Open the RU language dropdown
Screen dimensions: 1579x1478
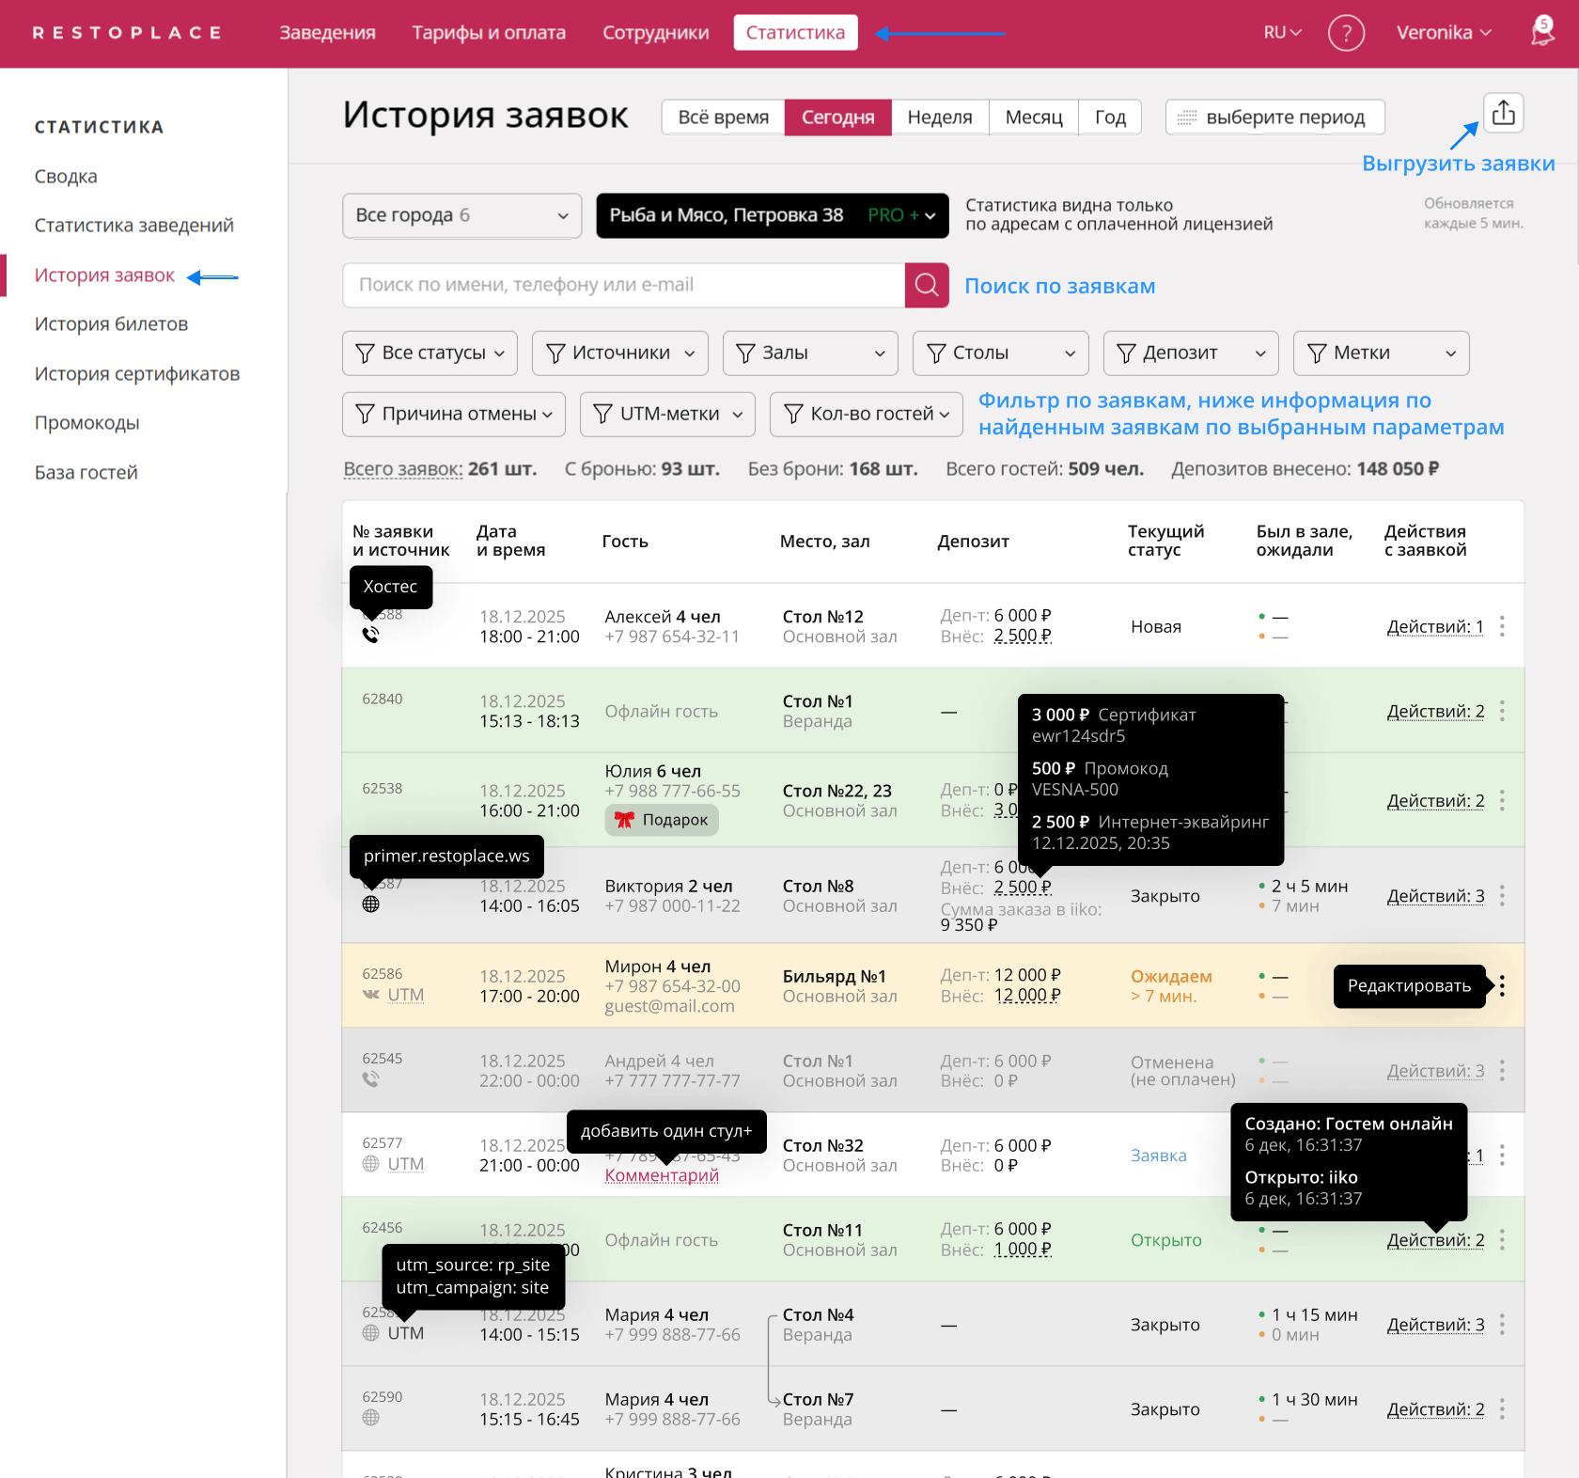pos(1281,32)
